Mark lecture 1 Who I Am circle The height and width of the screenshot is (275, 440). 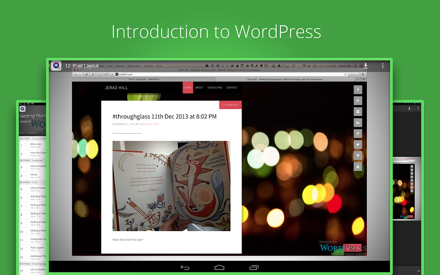point(27,145)
